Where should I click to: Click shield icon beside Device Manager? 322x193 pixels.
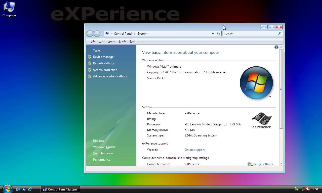(x=90, y=57)
